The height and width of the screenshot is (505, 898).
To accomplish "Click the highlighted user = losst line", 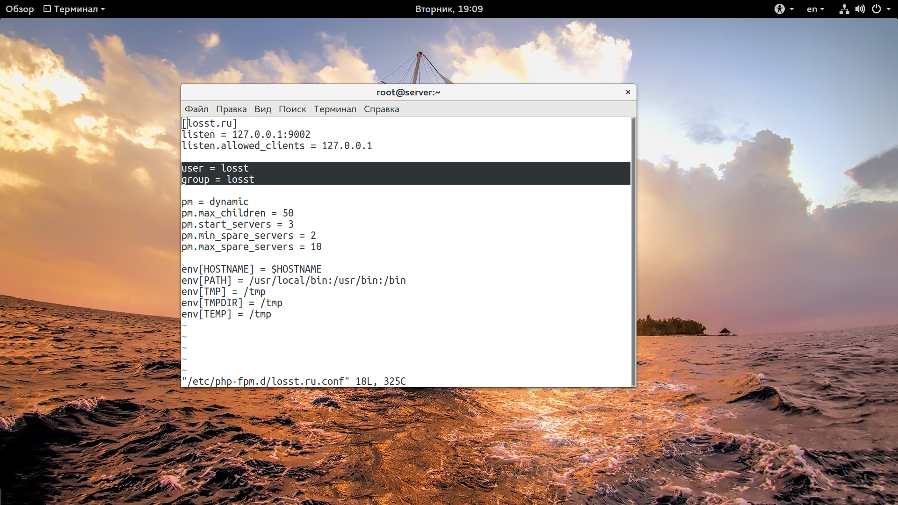I will coord(215,168).
